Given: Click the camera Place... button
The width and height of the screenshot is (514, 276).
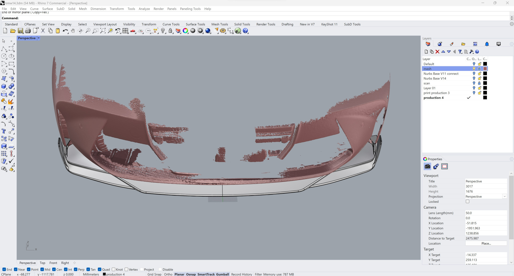Looking at the screenshot, I should click(486, 243).
